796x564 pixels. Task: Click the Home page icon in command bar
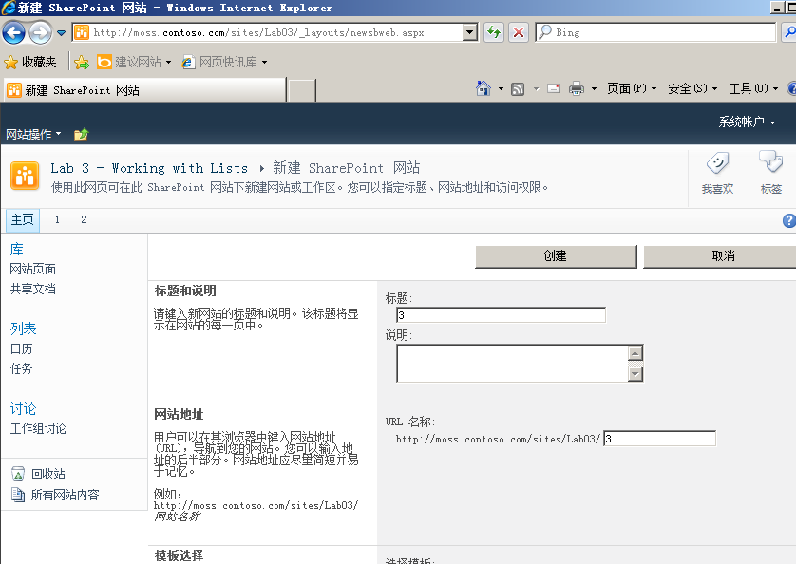[483, 89]
